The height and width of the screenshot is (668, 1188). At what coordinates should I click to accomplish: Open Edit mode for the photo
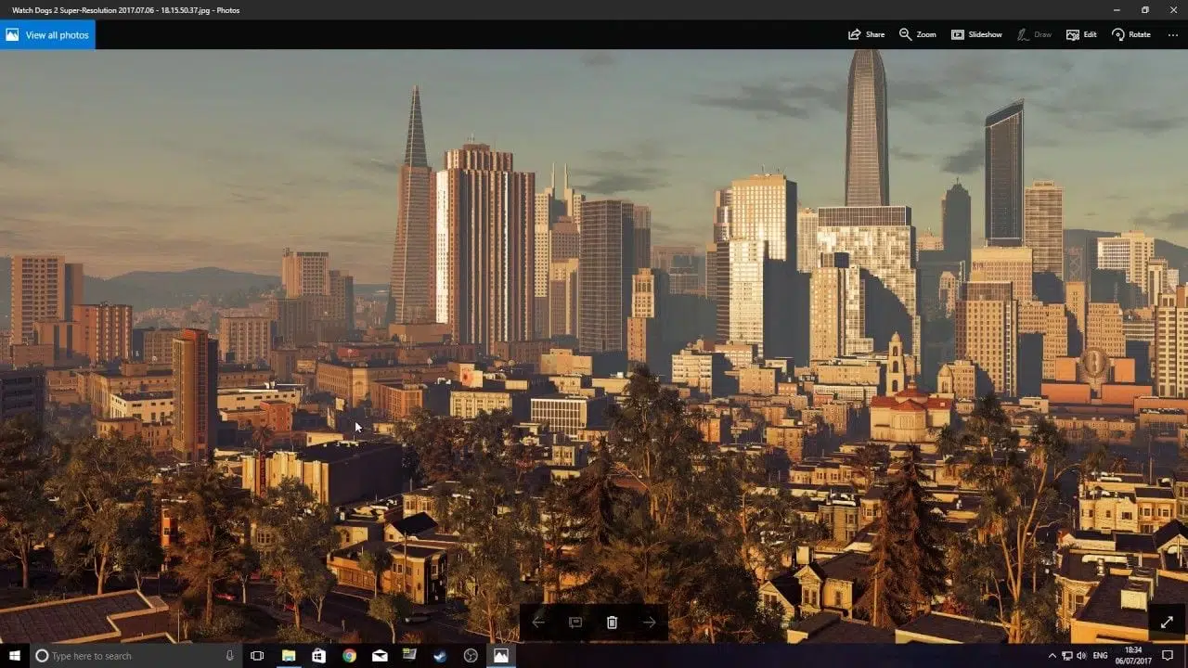click(1081, 34)
